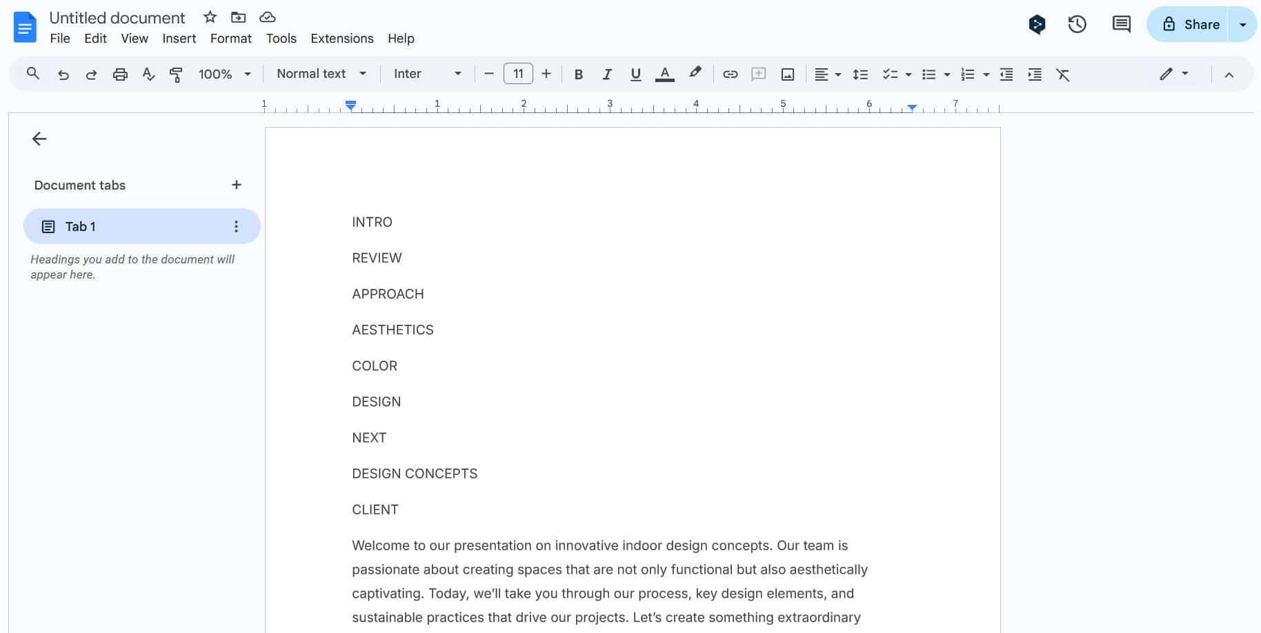Toggle italic formatting

(x=607, y=74)
